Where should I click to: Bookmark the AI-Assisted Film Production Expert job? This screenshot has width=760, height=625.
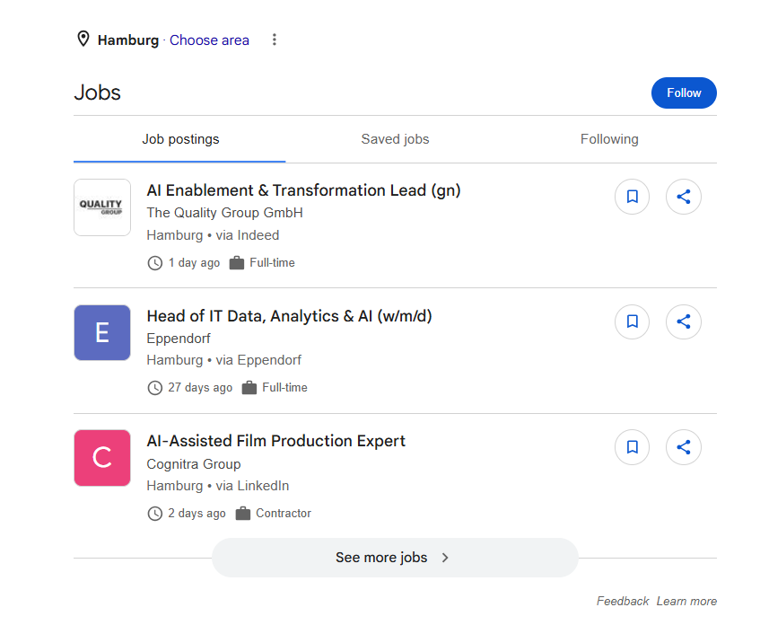[632, 447]
